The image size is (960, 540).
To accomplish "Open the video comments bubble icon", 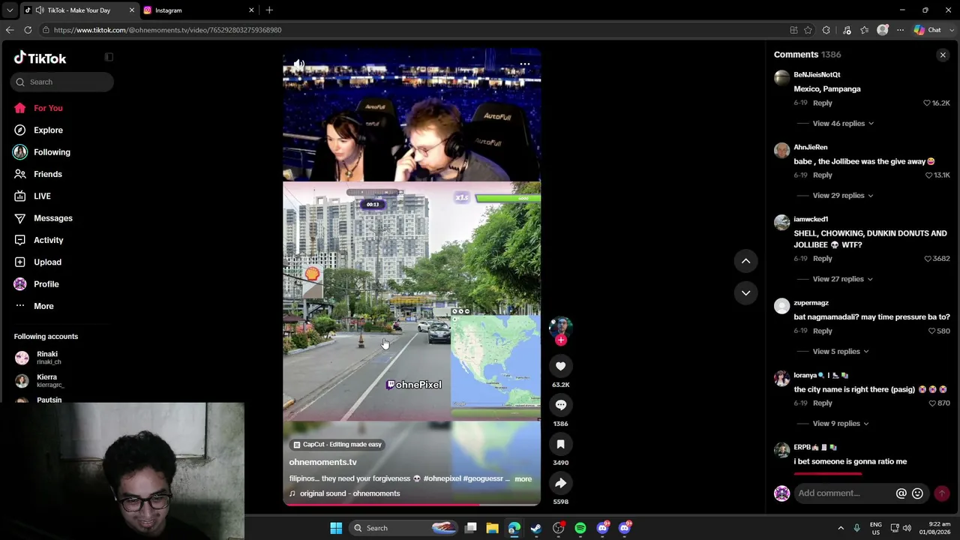I will click(x=560, y=405).
